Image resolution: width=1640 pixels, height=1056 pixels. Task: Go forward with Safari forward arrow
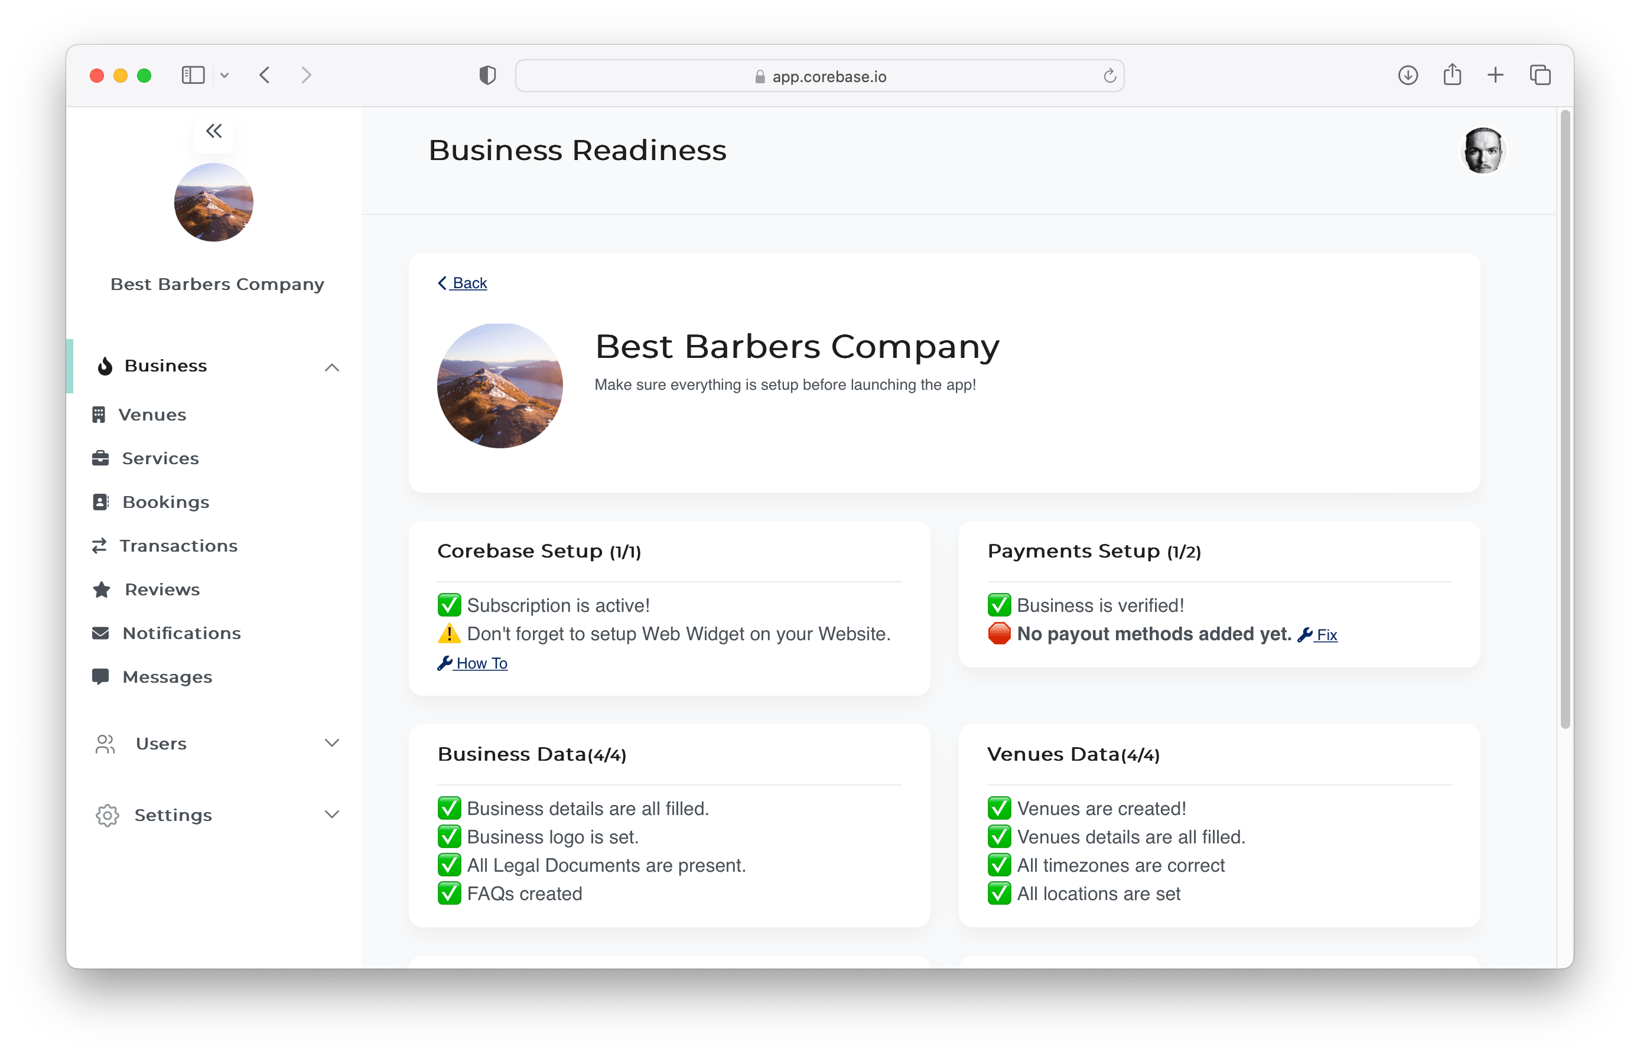[306, 75]
